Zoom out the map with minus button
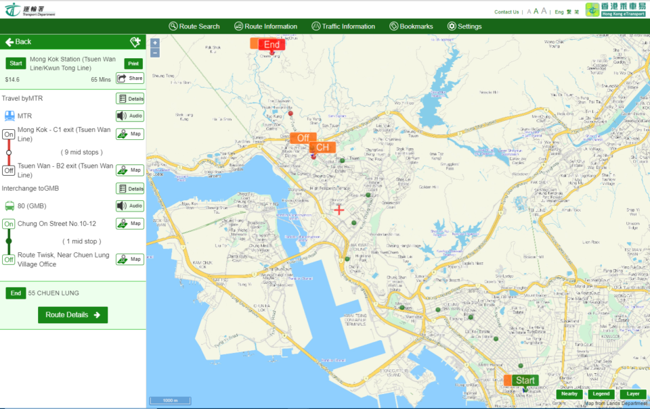650x409 pixels. (155, 53)
